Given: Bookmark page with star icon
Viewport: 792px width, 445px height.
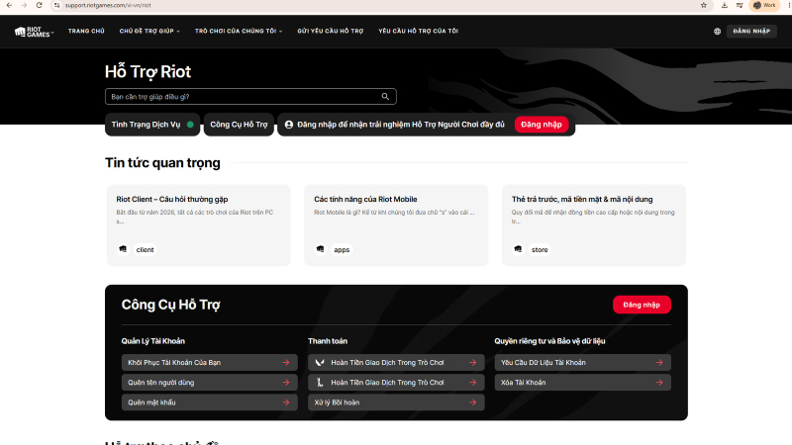Looking at the screenshot, I should 704,5.
